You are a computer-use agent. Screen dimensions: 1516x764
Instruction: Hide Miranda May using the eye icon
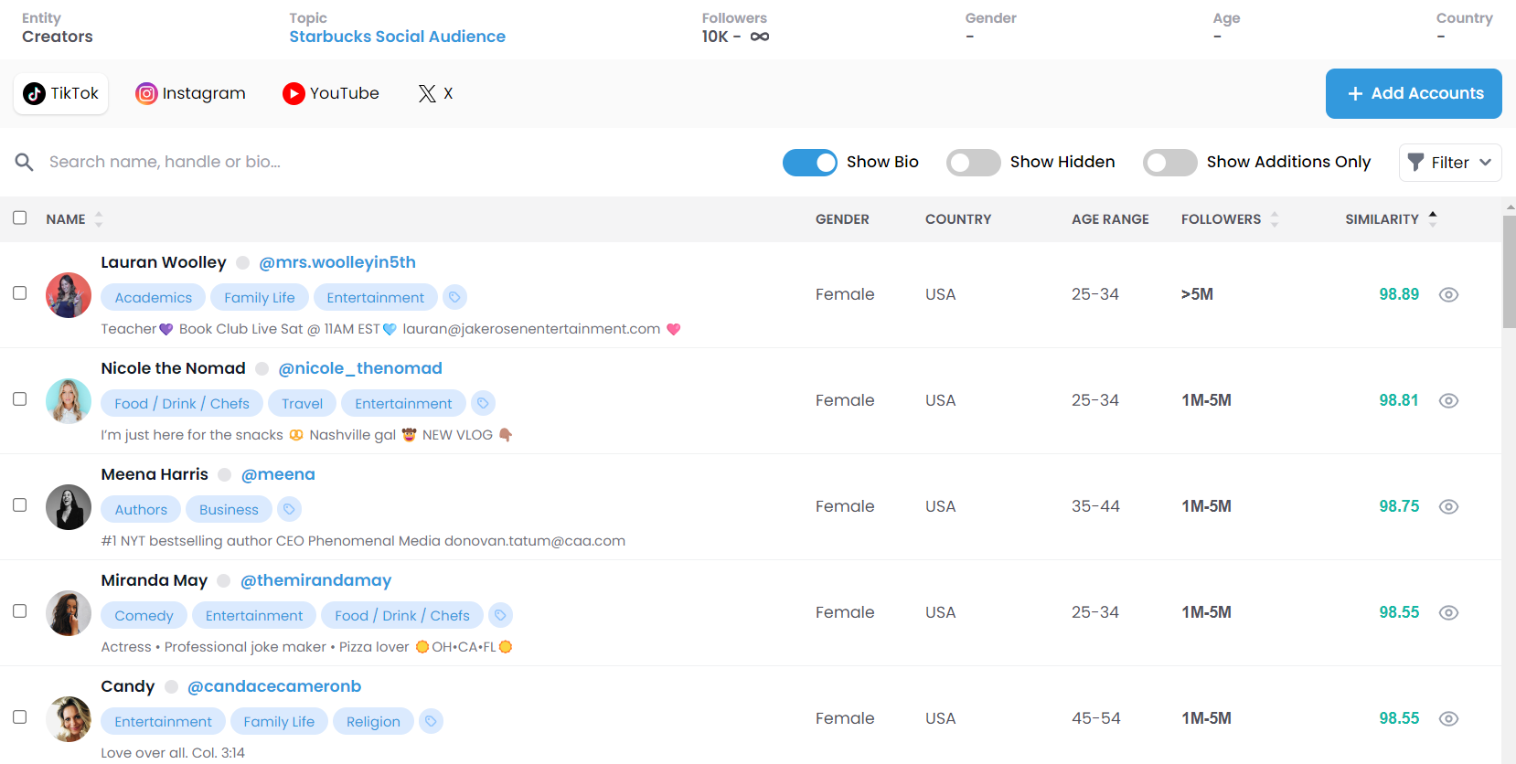(x=1448, y=612)
